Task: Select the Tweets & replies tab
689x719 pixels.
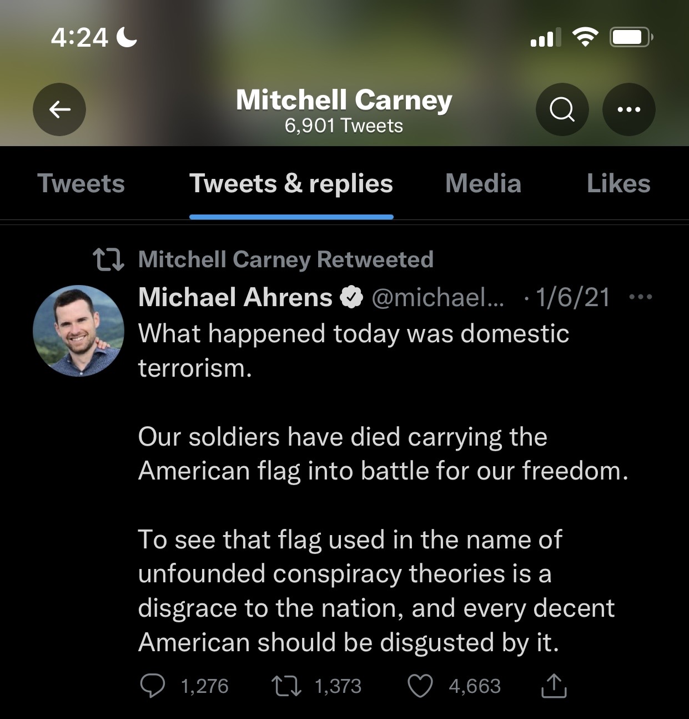Action: pos(291,184)
